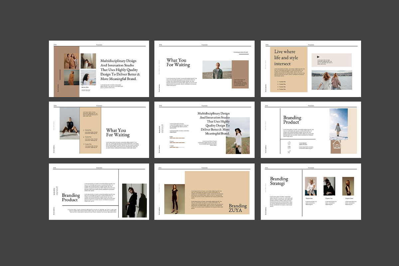This screenshot has width=399, height=266.
Task: Click the small outline house icon
Action: coord(289,143)
